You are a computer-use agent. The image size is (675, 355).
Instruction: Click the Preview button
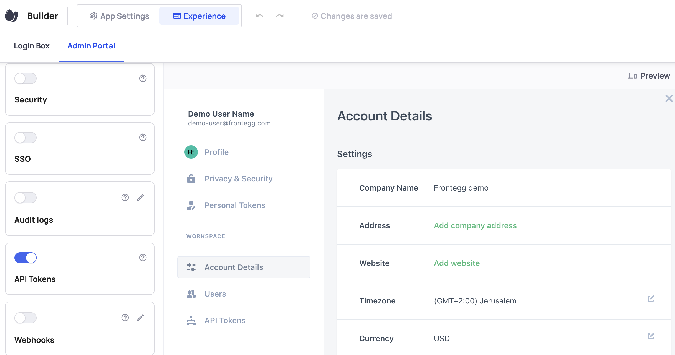pos(649,76)
